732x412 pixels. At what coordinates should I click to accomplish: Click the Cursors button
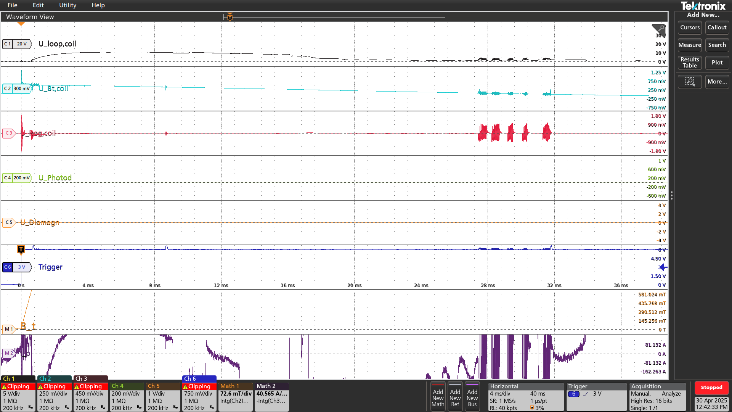coord(690,27)
